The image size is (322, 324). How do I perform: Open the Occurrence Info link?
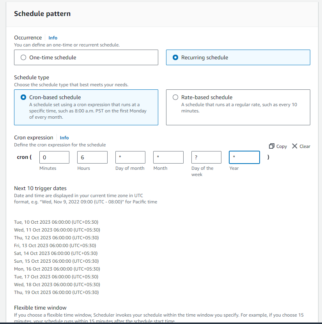coord(53,38)
